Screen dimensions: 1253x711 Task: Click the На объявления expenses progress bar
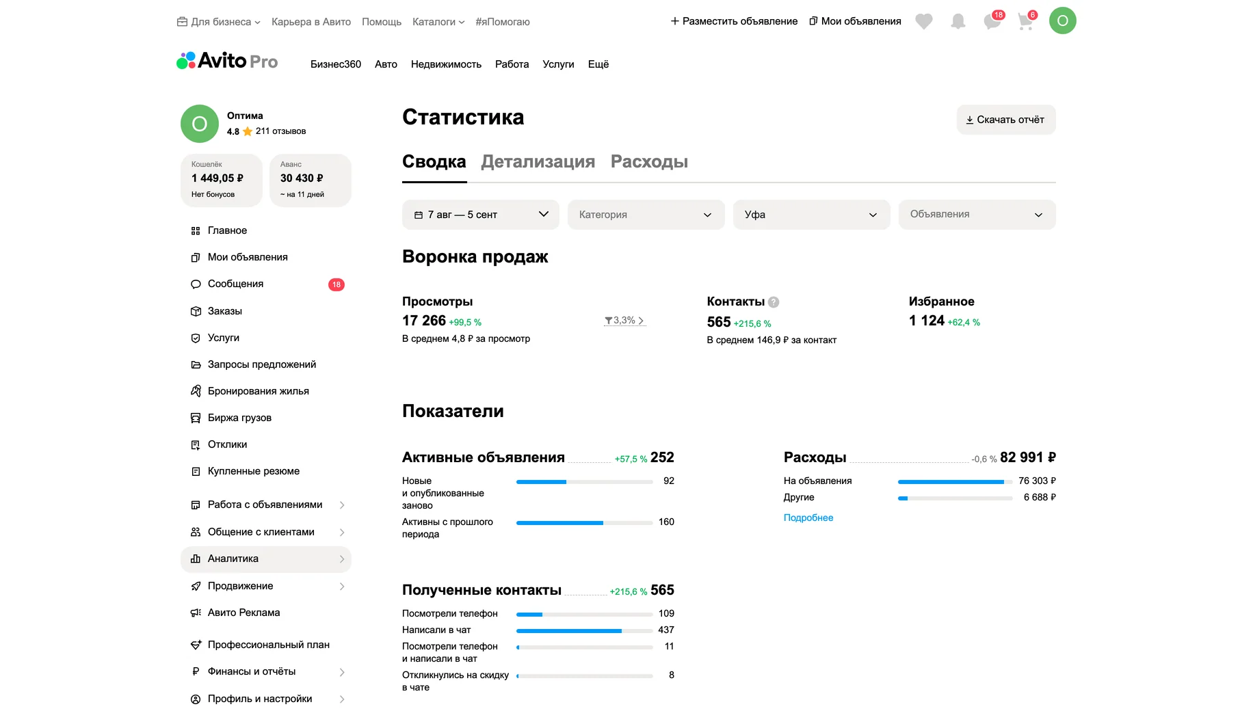click(955, 482)
